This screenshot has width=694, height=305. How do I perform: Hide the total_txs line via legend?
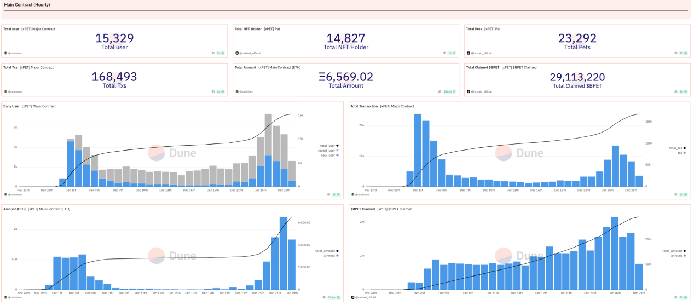tap(675, 148)
